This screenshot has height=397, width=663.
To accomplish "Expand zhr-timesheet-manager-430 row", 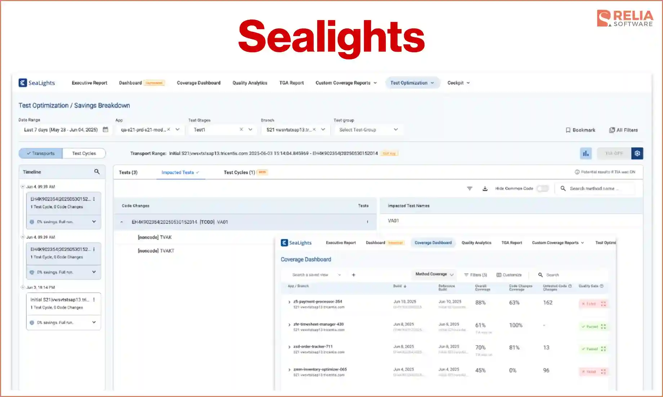I will pyautogui.click(x=289, y=325).
